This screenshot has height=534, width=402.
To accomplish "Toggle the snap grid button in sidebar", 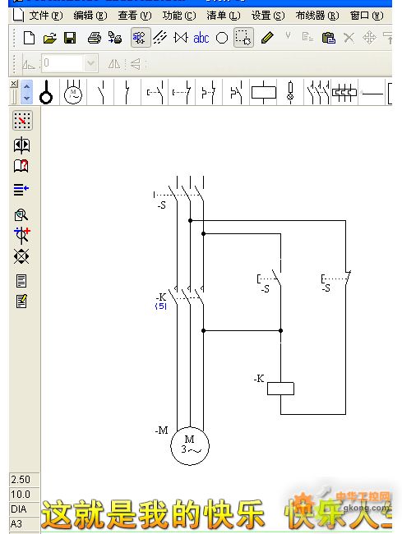I will (x=22, y=121).
